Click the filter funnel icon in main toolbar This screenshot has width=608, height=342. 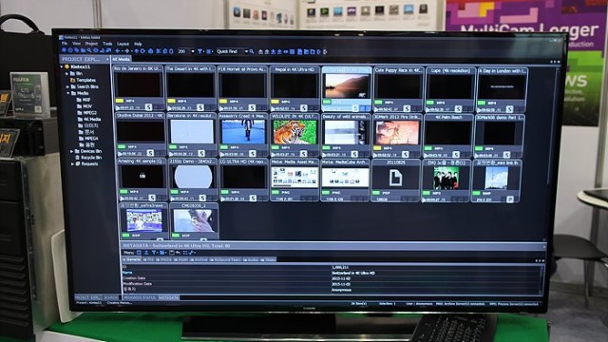[x=199, y=51]
